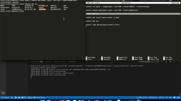Click nano 'Justify' shortcut
Screen dimensions: 181x101
tap(105, 59)
